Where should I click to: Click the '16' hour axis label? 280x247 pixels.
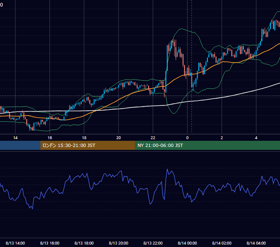tap(50, 138)
